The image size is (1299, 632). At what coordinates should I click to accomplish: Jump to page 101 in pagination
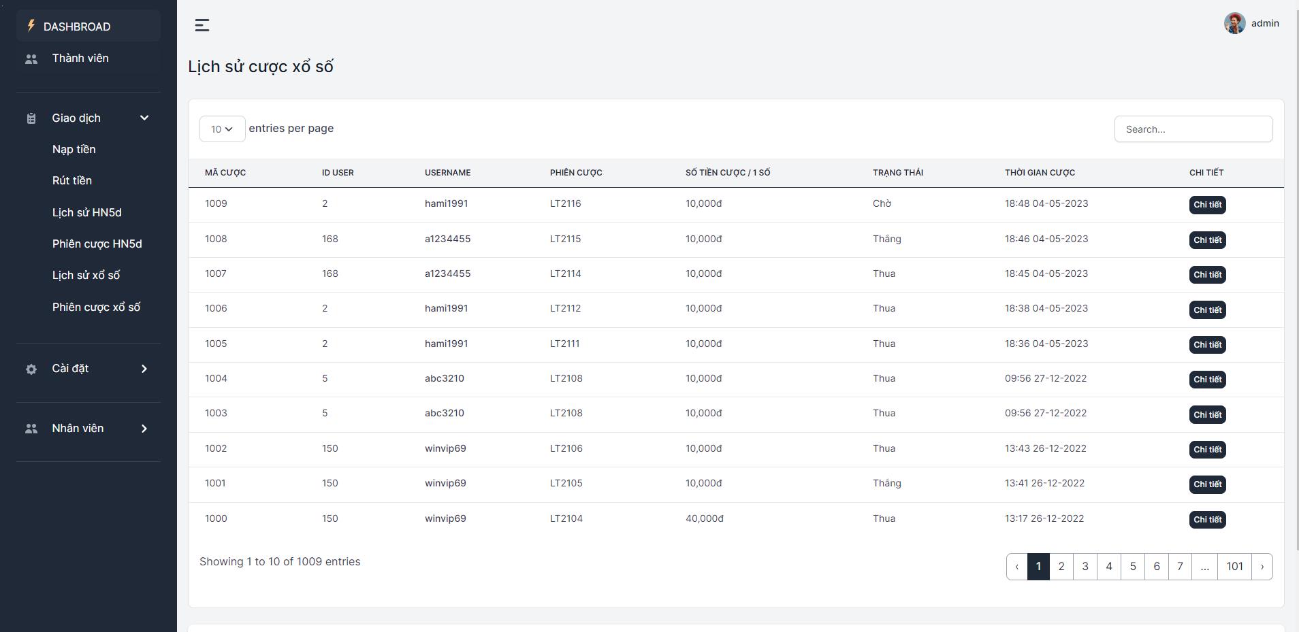(x=1234, y=567)
